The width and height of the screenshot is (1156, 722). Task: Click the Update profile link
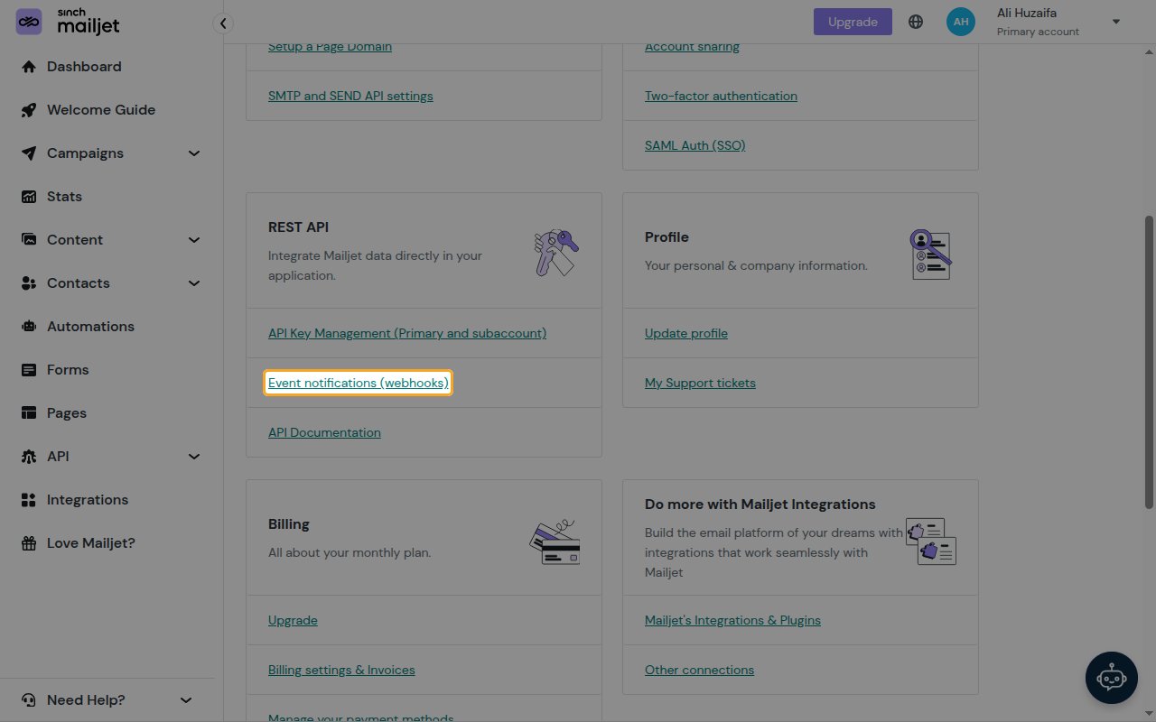tap(686, 333)
